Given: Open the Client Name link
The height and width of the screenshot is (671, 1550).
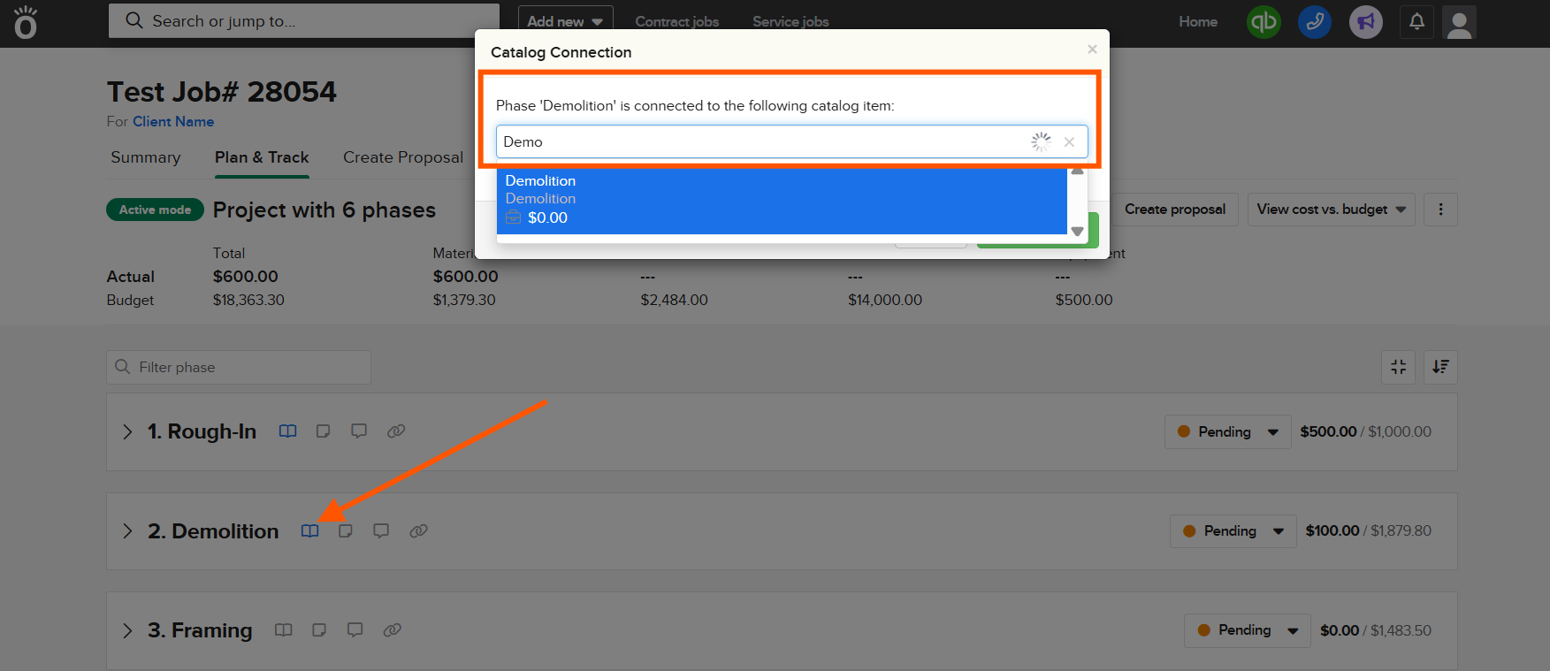Looking at the screenshot, I should tap(173, 122).
